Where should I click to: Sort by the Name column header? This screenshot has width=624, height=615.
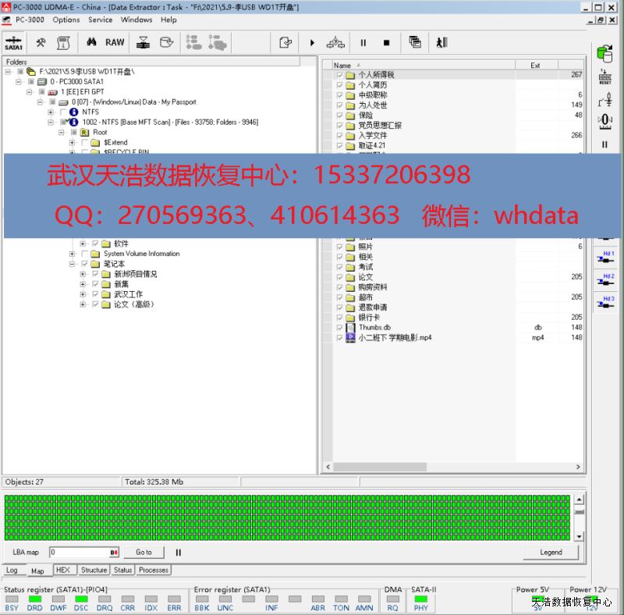424,66
